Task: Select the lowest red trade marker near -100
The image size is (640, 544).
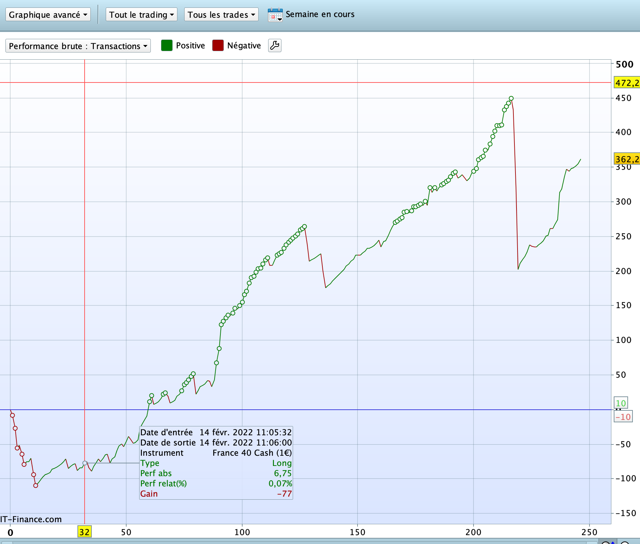Action: click(35, 486)
